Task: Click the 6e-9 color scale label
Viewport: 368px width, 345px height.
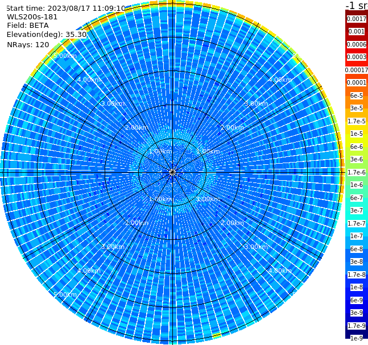Action: coord(357,300)
